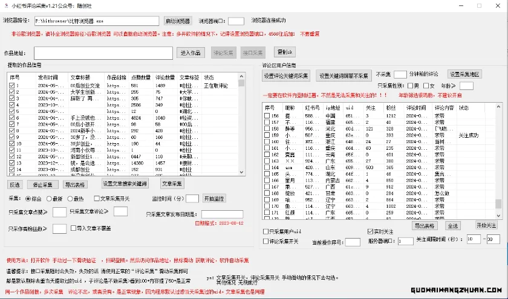Click the 服务器端口 input field
This screenshot has height=299, width=508.
(x=405, y=241)
